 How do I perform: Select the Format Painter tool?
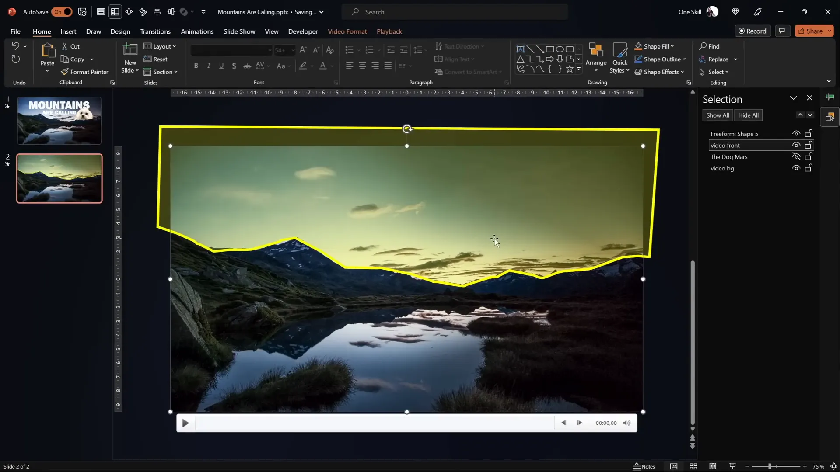(84, 72)
